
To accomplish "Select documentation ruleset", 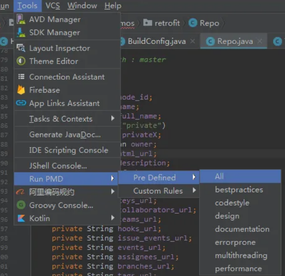I will click(240, 229).
